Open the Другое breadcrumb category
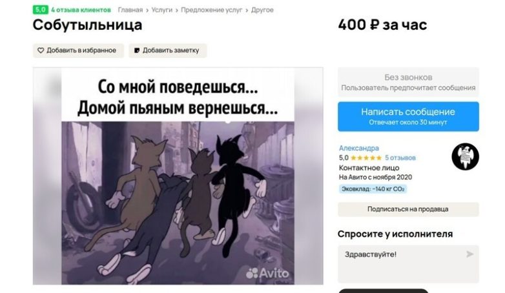Screen dimensions: 505x293 [262, 10]
